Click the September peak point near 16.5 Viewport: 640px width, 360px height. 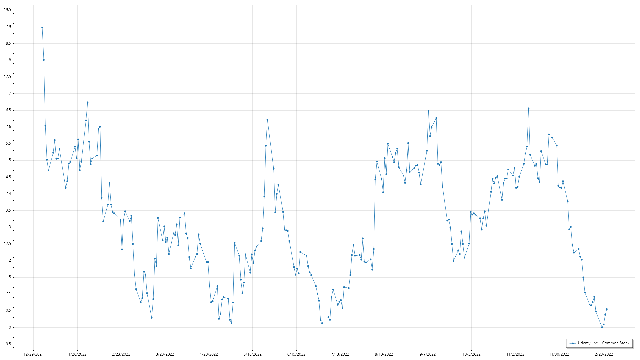[428, 111]
